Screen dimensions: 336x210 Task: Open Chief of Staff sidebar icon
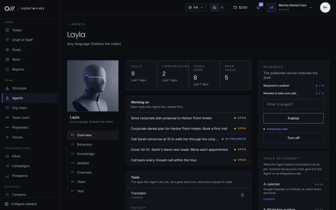7,40
